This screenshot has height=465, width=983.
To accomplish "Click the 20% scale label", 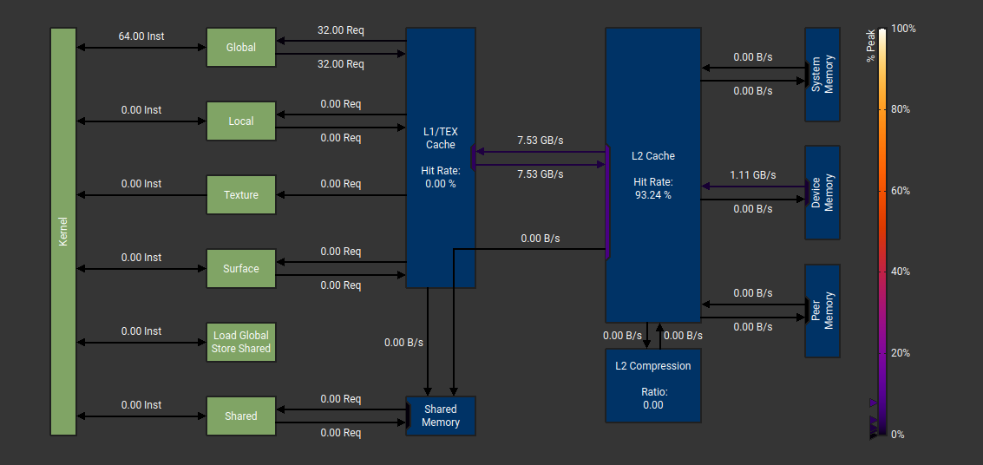I will [x=901, y=353].
